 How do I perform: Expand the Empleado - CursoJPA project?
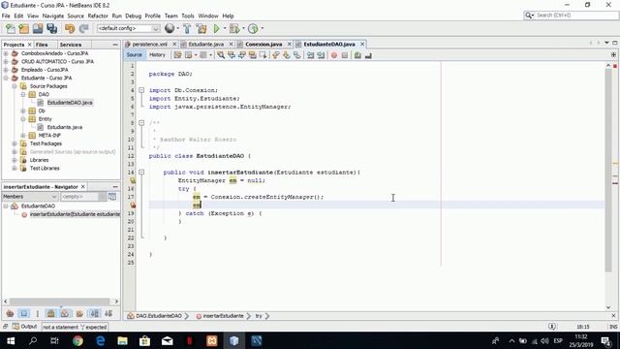pyautogui.click(x=6, y=70)
